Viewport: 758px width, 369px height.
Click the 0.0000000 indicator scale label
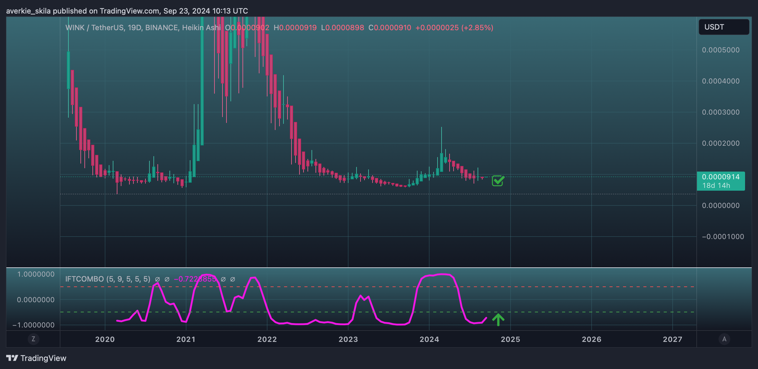(36, 300)
